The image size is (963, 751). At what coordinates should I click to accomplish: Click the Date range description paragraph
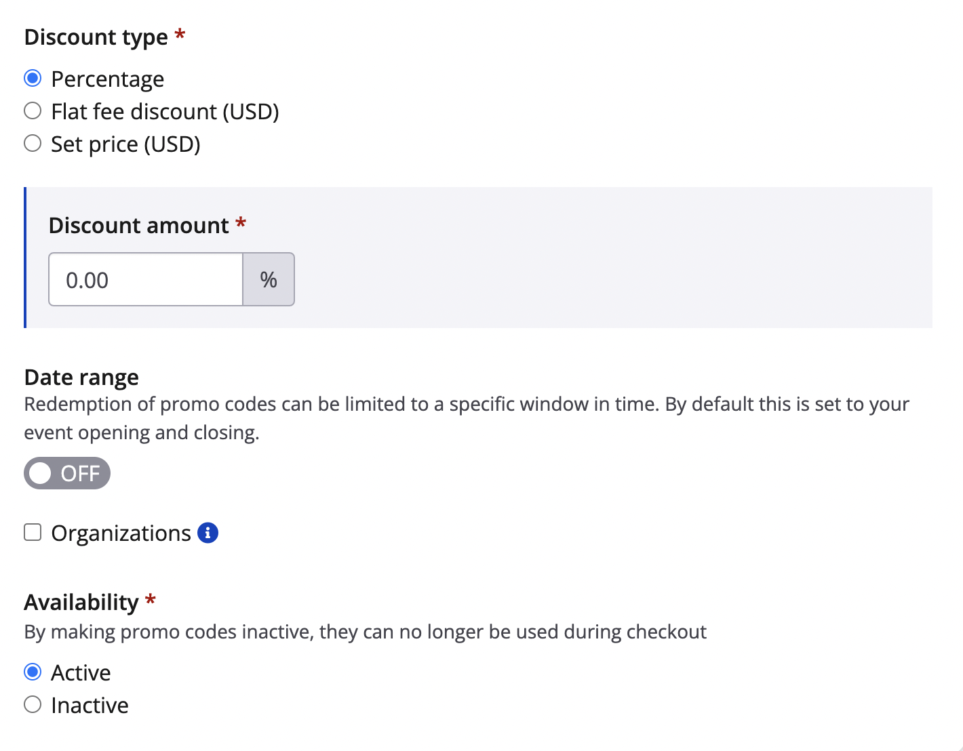click(467, 418)
